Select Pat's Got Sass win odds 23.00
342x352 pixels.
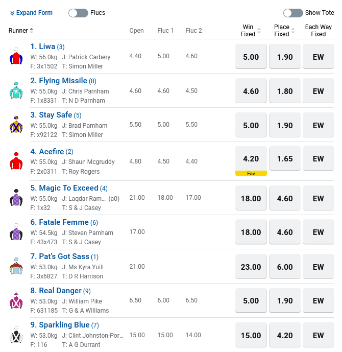pyautogui.click(x=251, y=267)
